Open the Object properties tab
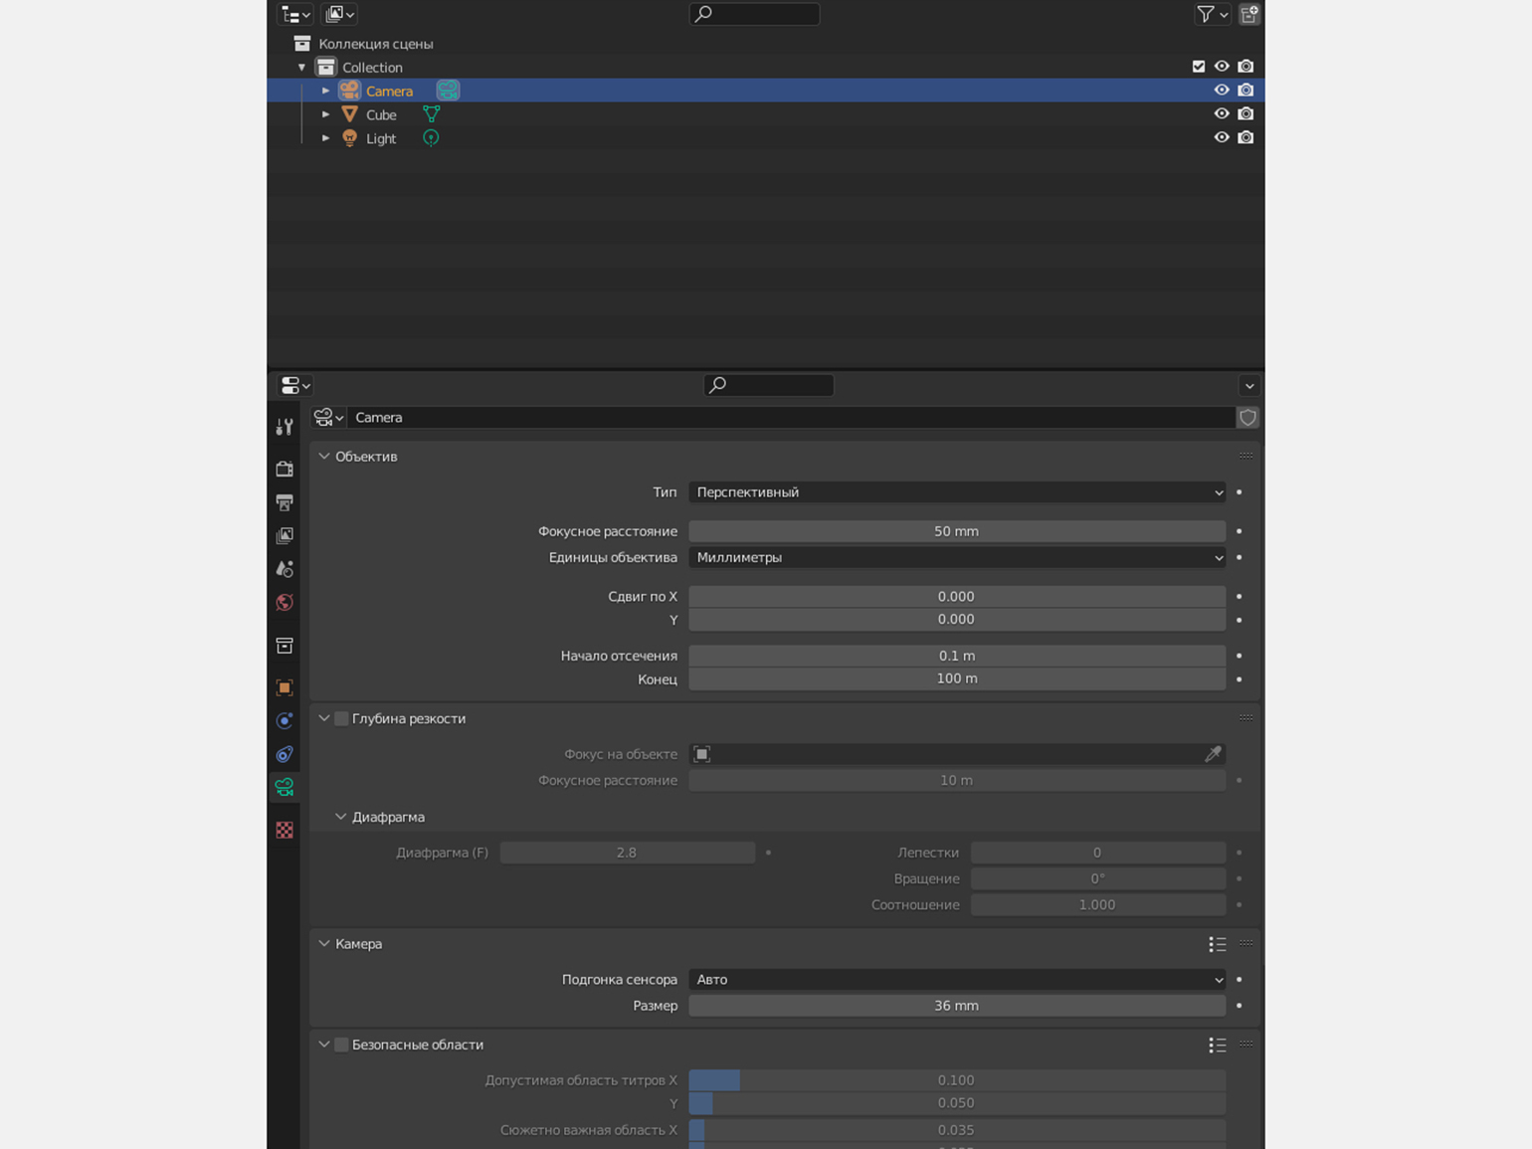 coord(285,687)
